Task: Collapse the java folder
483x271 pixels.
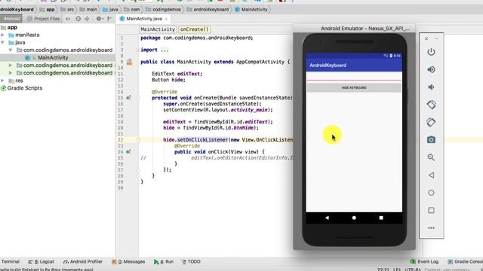Action: click(x=3, y=42)
